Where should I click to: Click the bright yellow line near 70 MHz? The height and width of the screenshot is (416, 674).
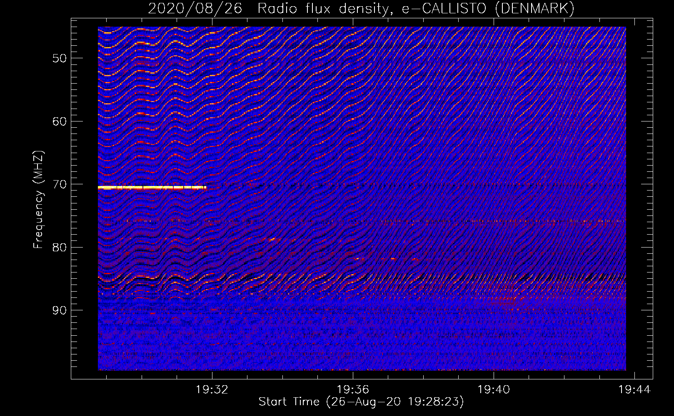pos(152,188)
